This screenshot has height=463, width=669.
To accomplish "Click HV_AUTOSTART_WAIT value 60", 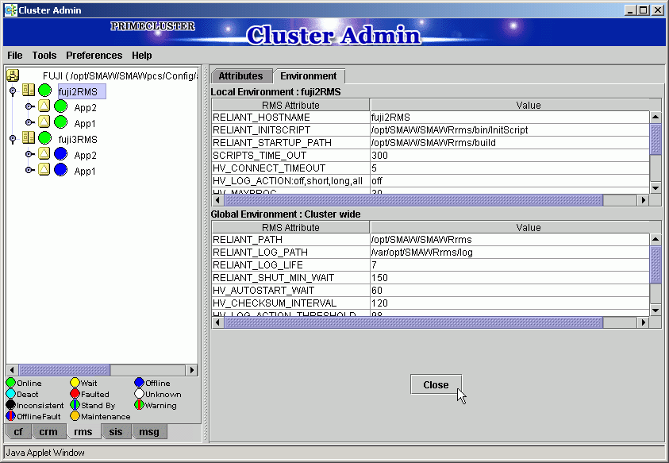I will pyautogui.click(x=509, y=291).
